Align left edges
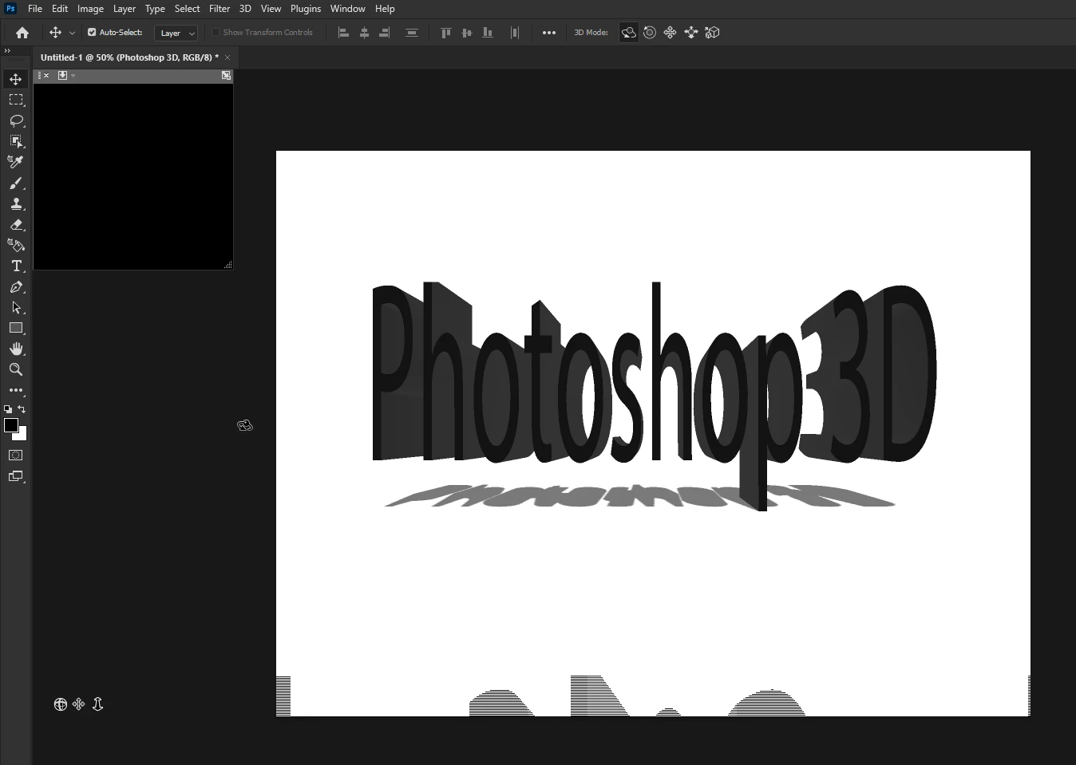Image resolution: width=1076 pixels, height=765 pixels. [343, 33]
